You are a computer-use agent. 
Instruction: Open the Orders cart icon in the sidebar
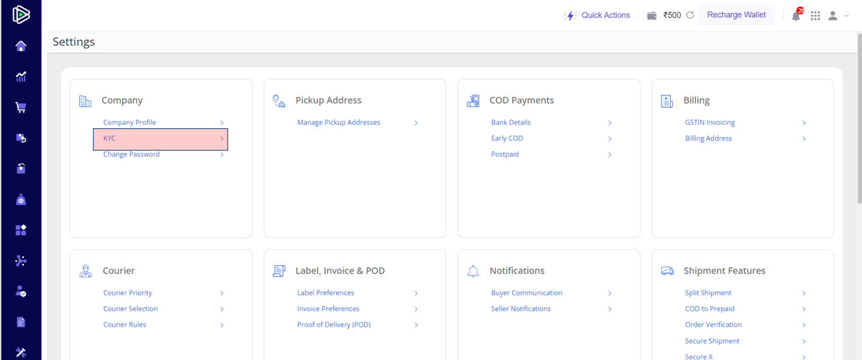coord(20,108)
